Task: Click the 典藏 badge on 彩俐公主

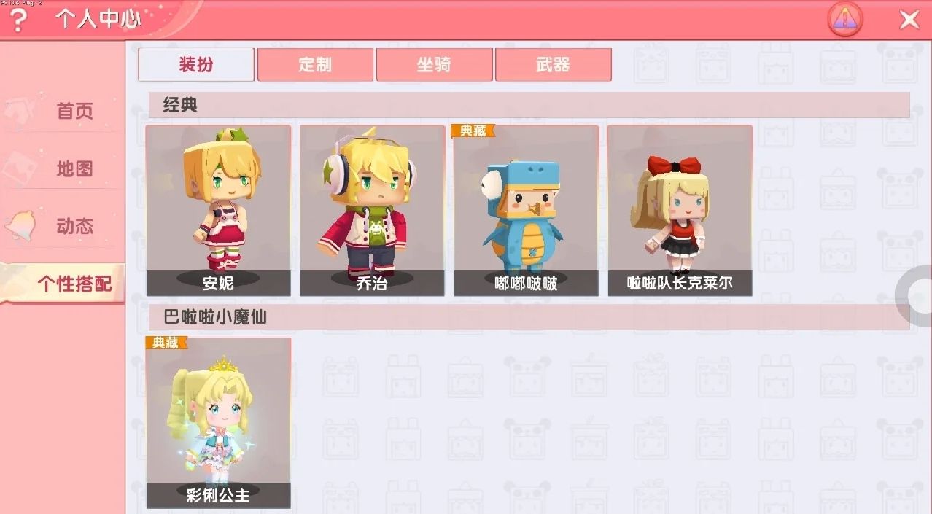Action: (166, 343)
